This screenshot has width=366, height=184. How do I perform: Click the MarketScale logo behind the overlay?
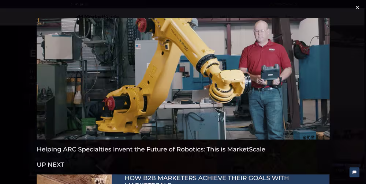tap(98, 16)
